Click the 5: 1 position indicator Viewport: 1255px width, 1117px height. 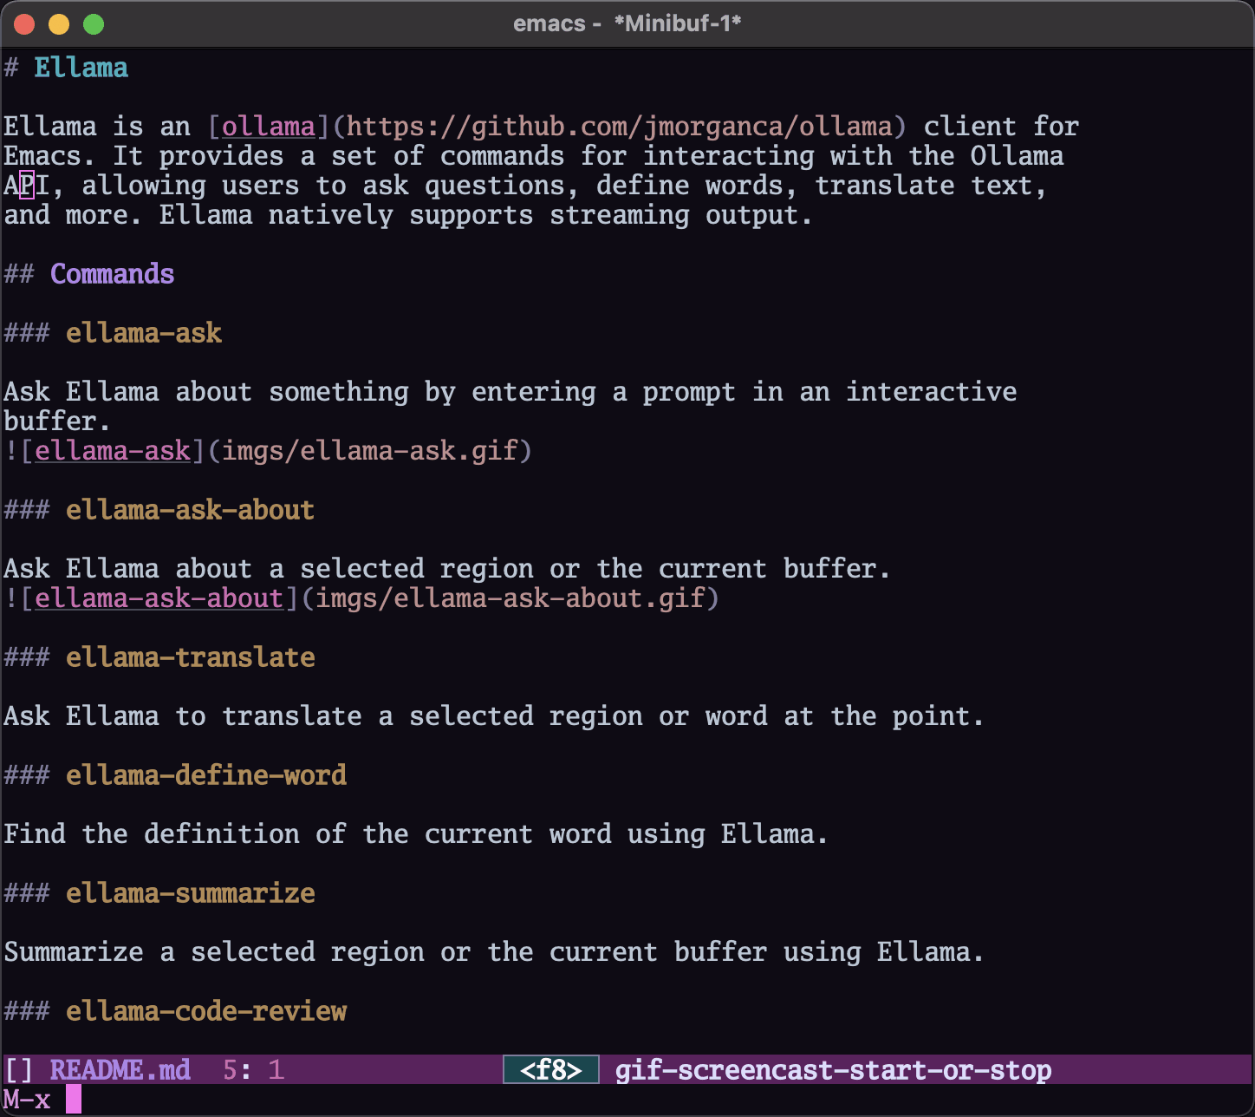click(253, 1070)
